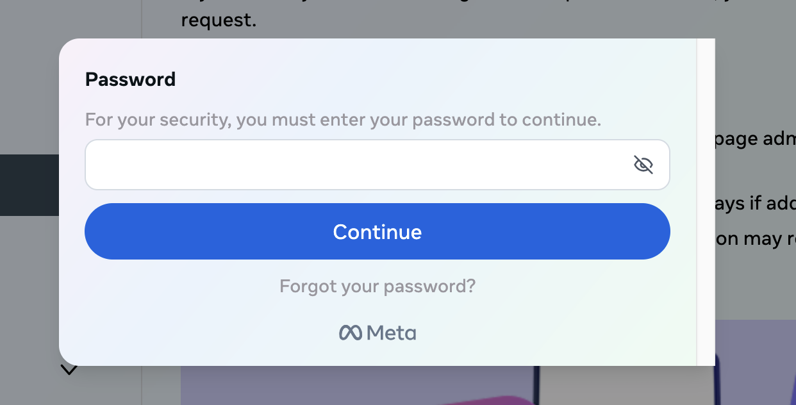Screen dimensions: 796x405
Task: Open the Forgot your password link
Action: click(x=377, y=286)
